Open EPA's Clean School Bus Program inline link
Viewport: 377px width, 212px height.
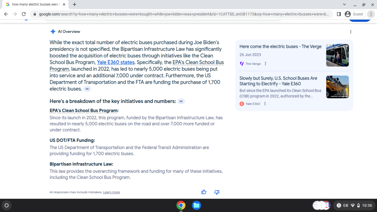[136, 66]
